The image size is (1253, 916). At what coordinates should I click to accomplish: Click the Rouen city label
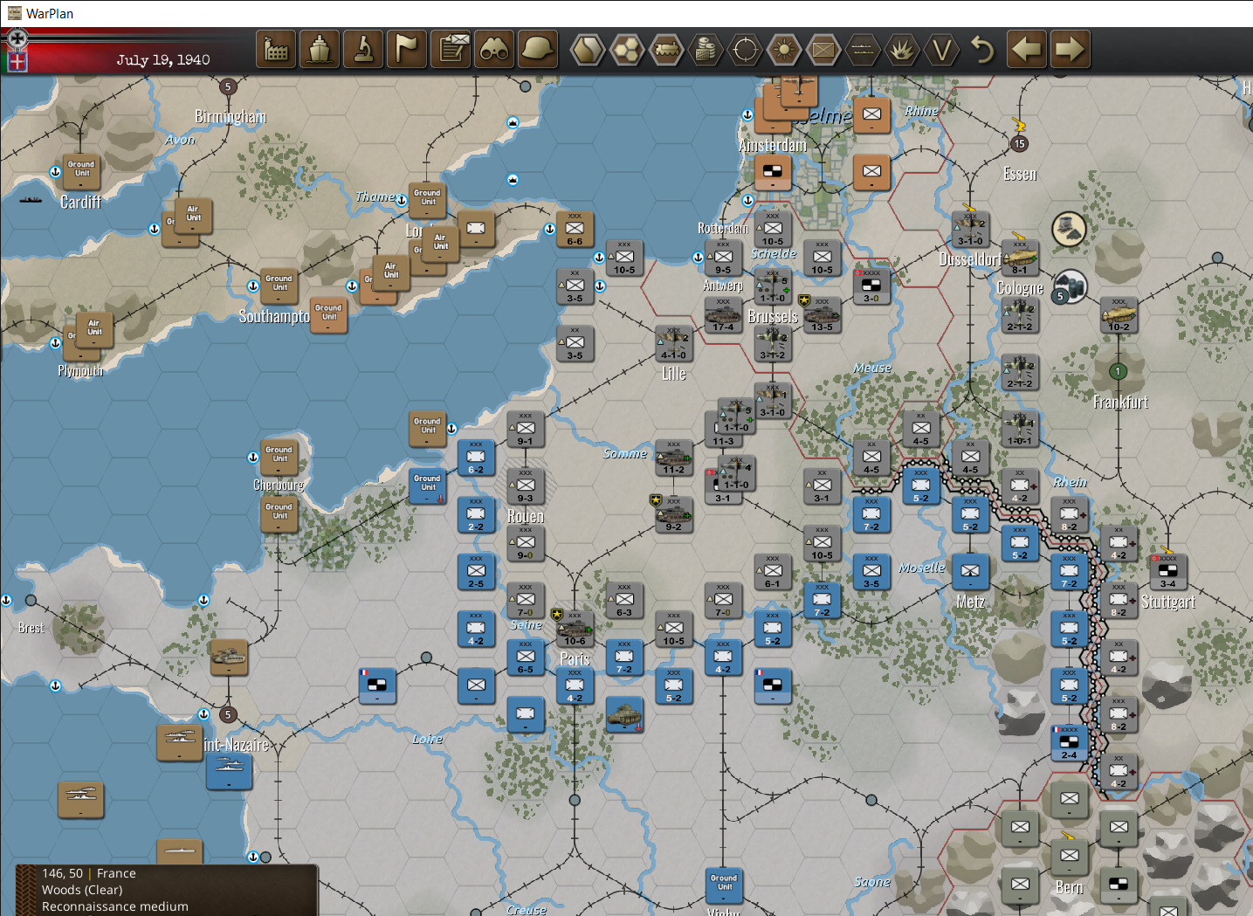[526, 516]
